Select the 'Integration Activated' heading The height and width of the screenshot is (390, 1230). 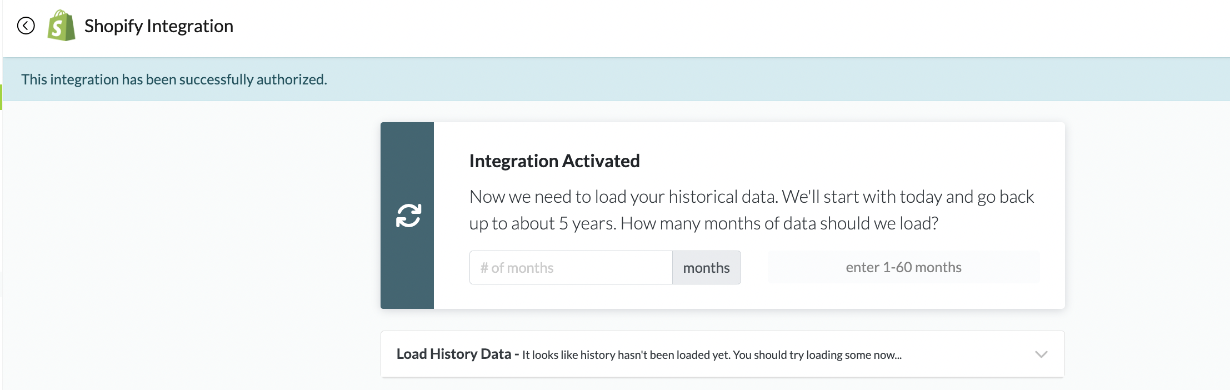(554, 161)
